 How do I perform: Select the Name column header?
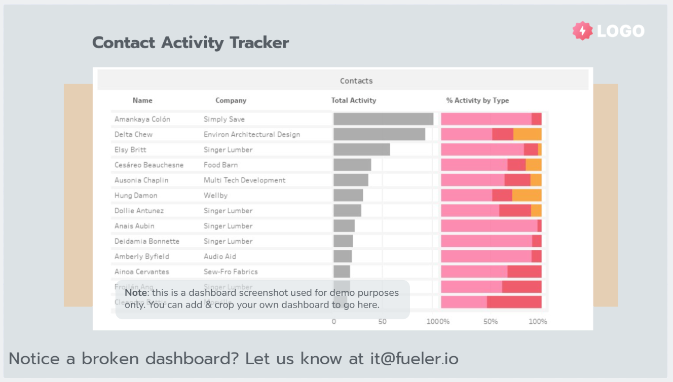(x=142, y=100)
